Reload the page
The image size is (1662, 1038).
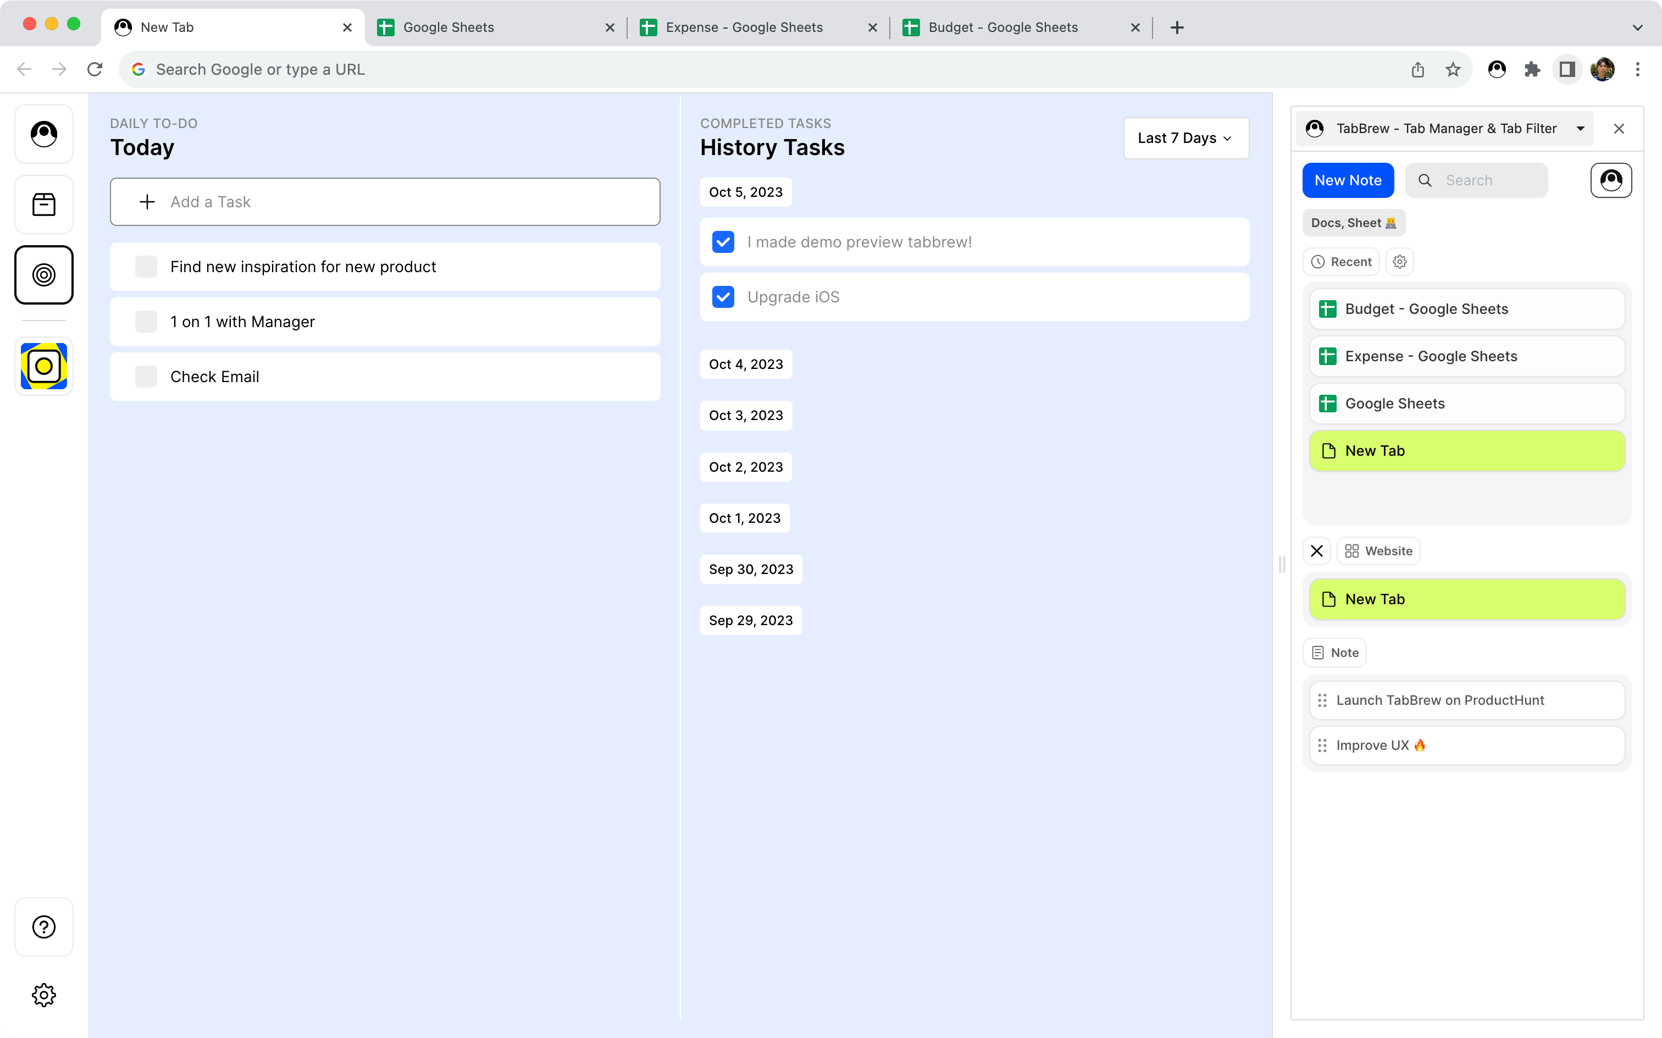tap(95, 69)
